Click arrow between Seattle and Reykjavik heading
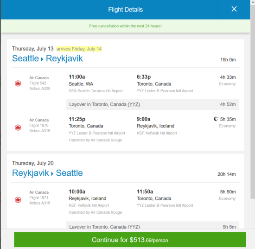 42,59
